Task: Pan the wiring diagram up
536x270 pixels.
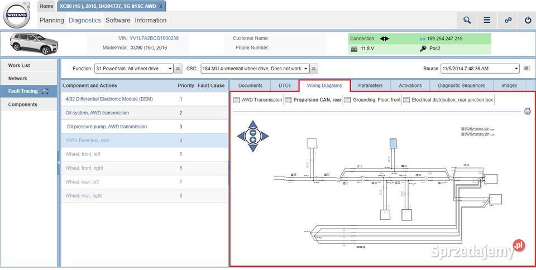Action: 252,124
